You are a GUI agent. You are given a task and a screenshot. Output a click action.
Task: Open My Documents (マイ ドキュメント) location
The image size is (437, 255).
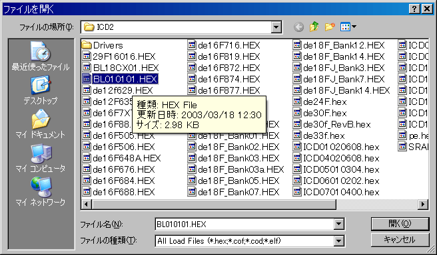tap(41, 124)
